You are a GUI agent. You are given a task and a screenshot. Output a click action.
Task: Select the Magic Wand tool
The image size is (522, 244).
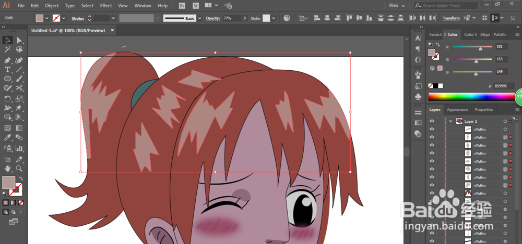click(x=7, y=50)
